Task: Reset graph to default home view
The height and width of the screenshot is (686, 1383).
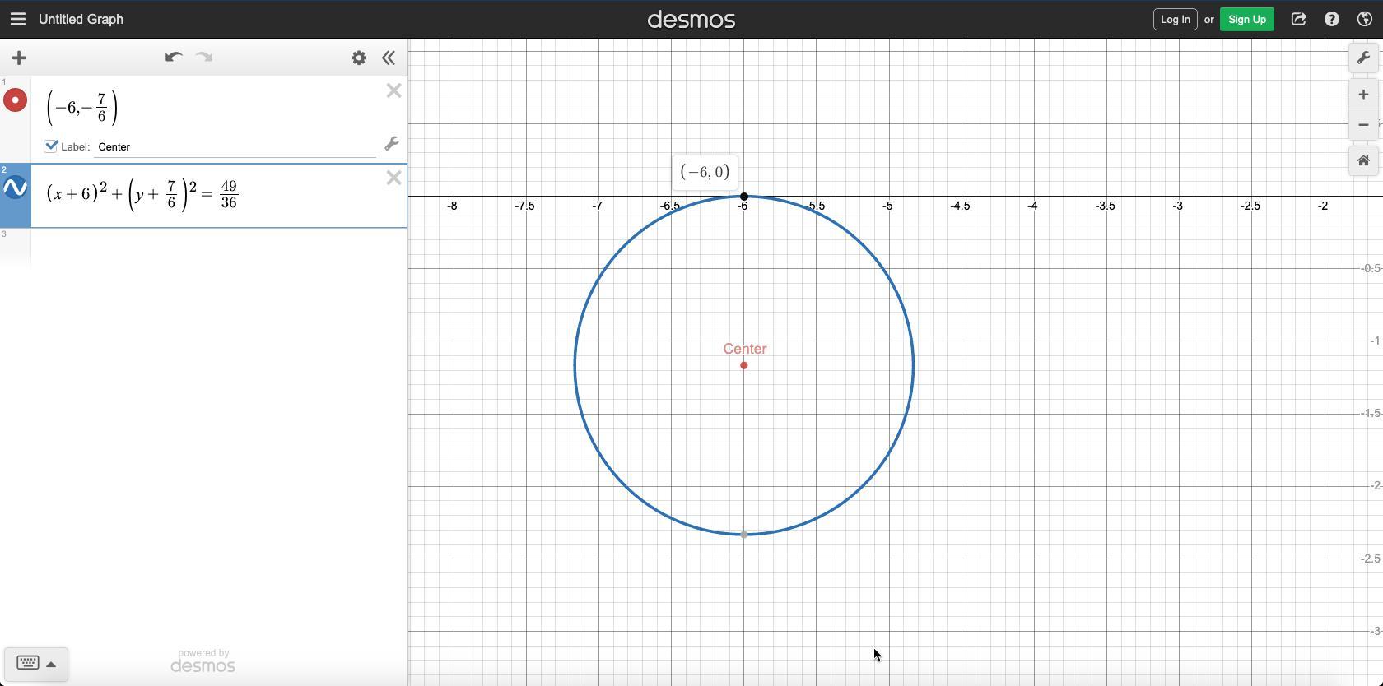Action: (1363, 160)
